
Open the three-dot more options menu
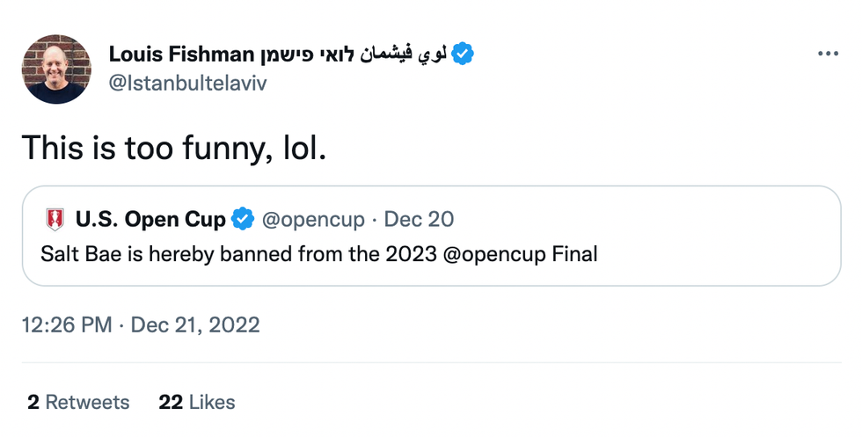pyautogui.click(x=829, y=54)
